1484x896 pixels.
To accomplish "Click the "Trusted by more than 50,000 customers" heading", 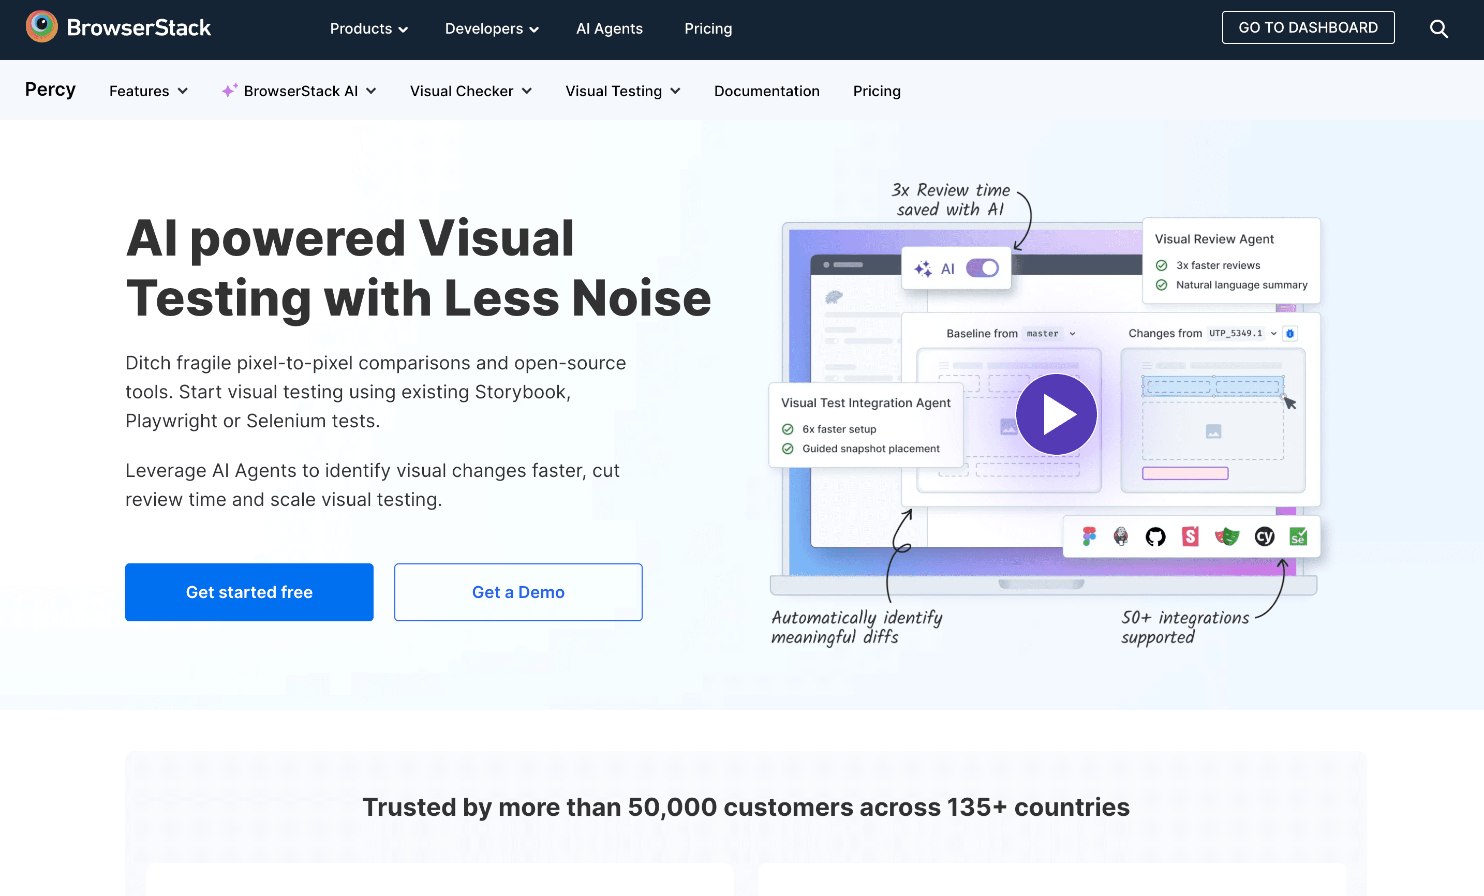I will (746, 807).
